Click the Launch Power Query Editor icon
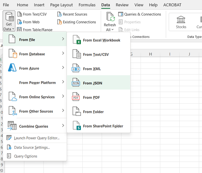Viewport: 202px width, 173px height. [x=9, y=138]
